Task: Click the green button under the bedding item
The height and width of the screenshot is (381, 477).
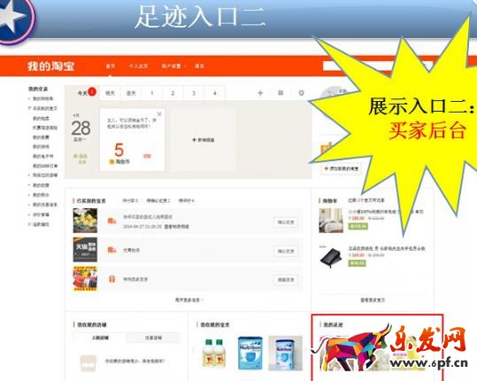Action: tap(358, 226)
